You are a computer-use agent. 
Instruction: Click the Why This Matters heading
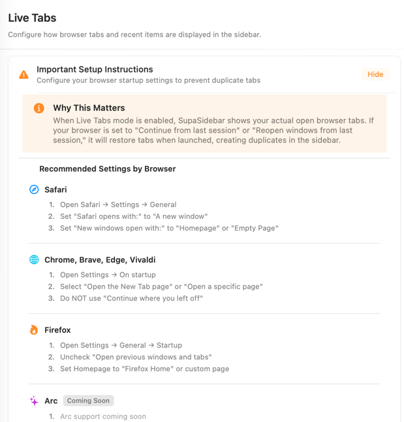89,108
